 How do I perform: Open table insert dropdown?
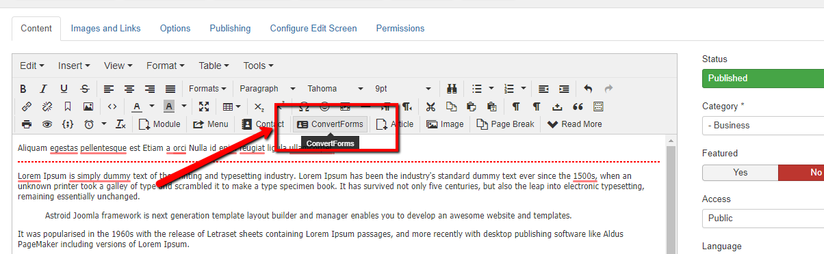[x=232, y=107]
